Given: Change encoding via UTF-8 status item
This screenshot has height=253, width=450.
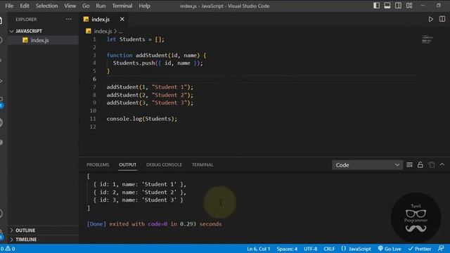Looking at the screenshot, I should click(x=311, y=249).
